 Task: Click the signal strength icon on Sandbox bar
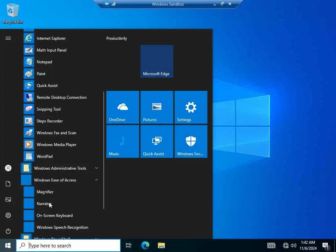[x=113, y=4]
